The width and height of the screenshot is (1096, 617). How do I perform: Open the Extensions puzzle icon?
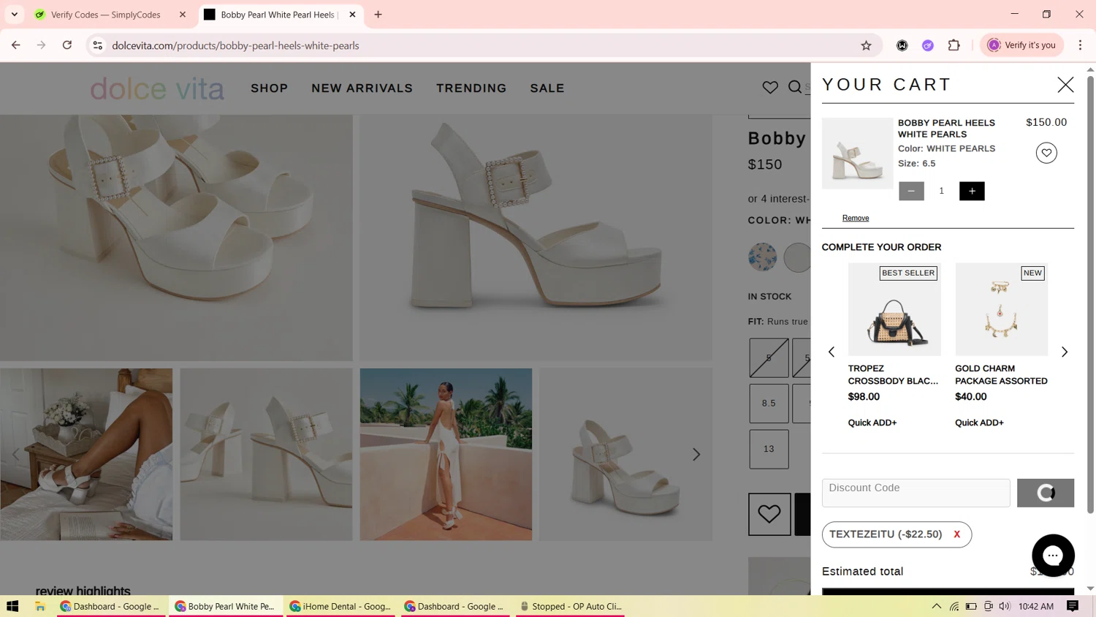[954, 45]
